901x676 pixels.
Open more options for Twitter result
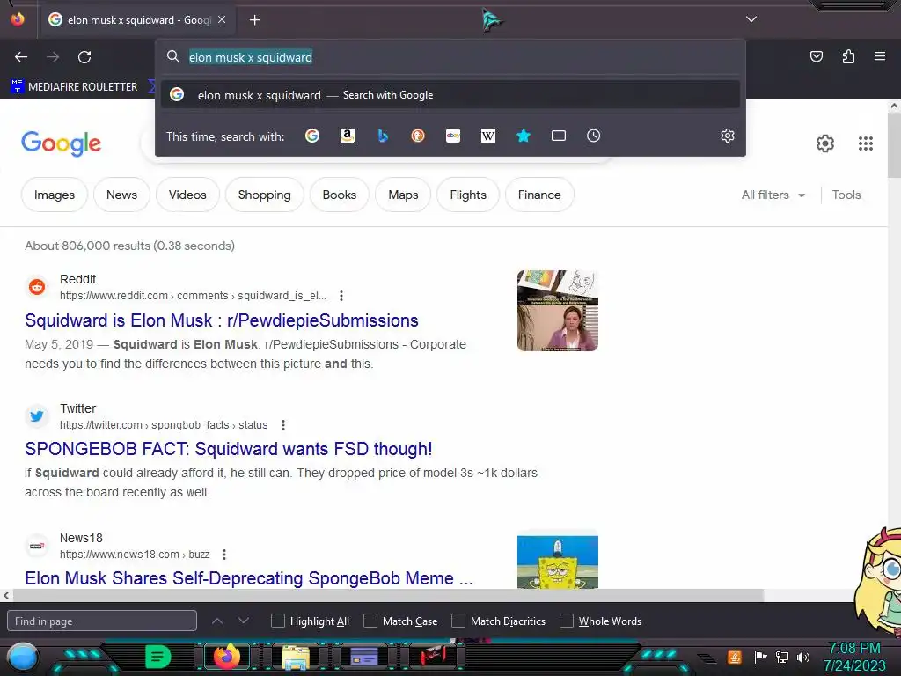point(282,425)
